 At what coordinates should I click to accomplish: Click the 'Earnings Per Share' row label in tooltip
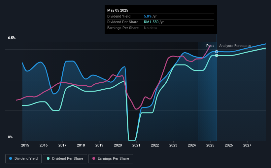pyautogui.click(x=123, y=28)
